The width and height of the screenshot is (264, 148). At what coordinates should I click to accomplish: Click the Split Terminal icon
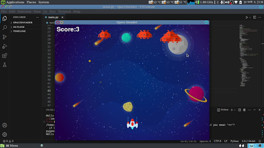(x=240, y=110)
